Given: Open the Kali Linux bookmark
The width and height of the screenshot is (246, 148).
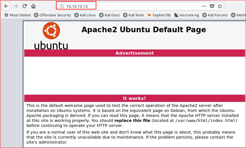Looking at the screenshot, I should (x=85, y=15).
